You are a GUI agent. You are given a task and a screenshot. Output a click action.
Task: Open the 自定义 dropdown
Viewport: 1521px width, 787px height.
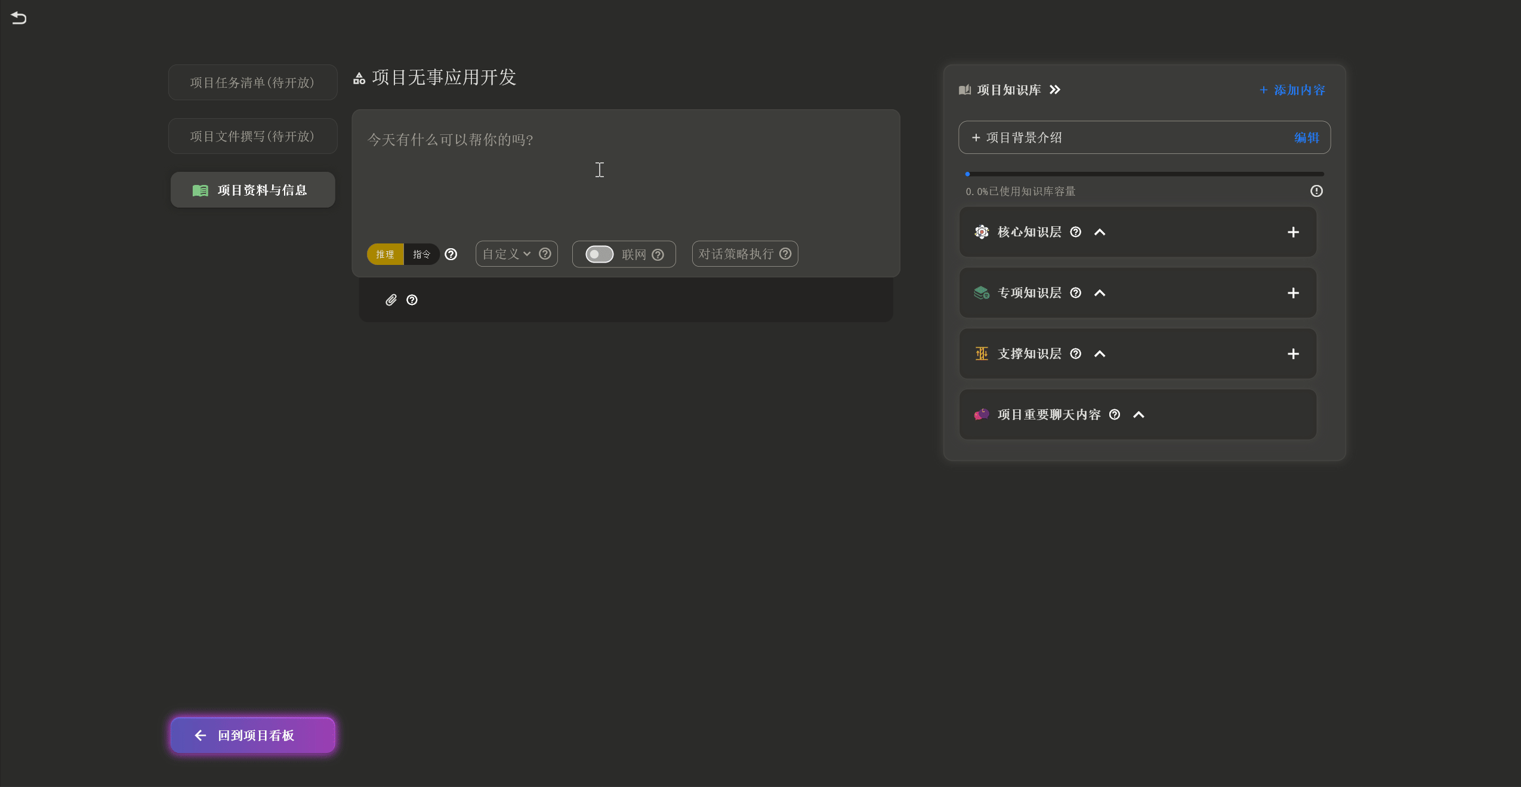click(x=507, y=254)
